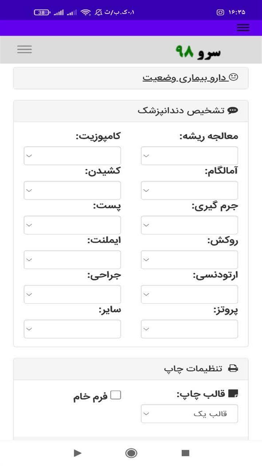
Task: Select the سایر dropdown field
Action: (x=72, y=329)
